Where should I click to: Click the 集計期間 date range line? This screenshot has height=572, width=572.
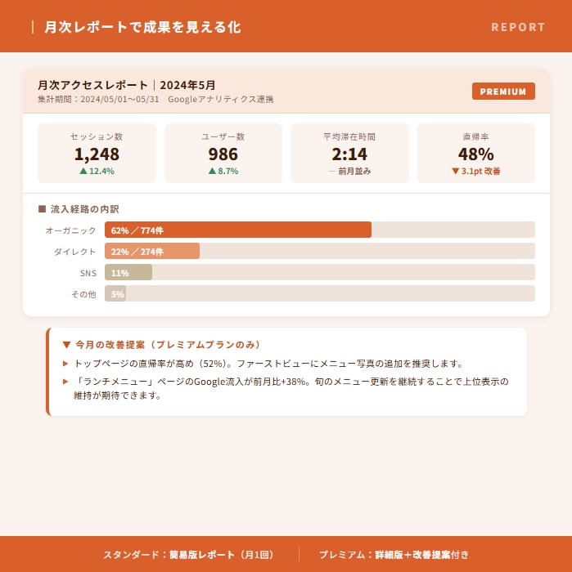[155, 99]
